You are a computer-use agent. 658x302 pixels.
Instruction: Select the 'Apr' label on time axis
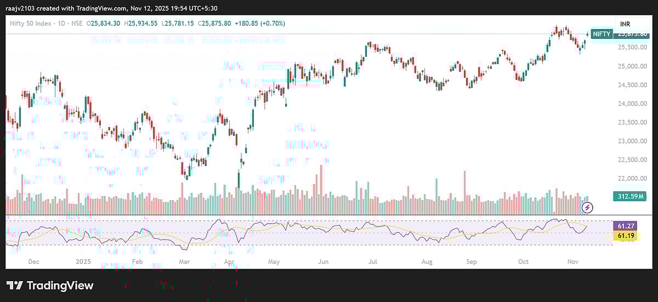pyautogui.click(x=228, y=262)
